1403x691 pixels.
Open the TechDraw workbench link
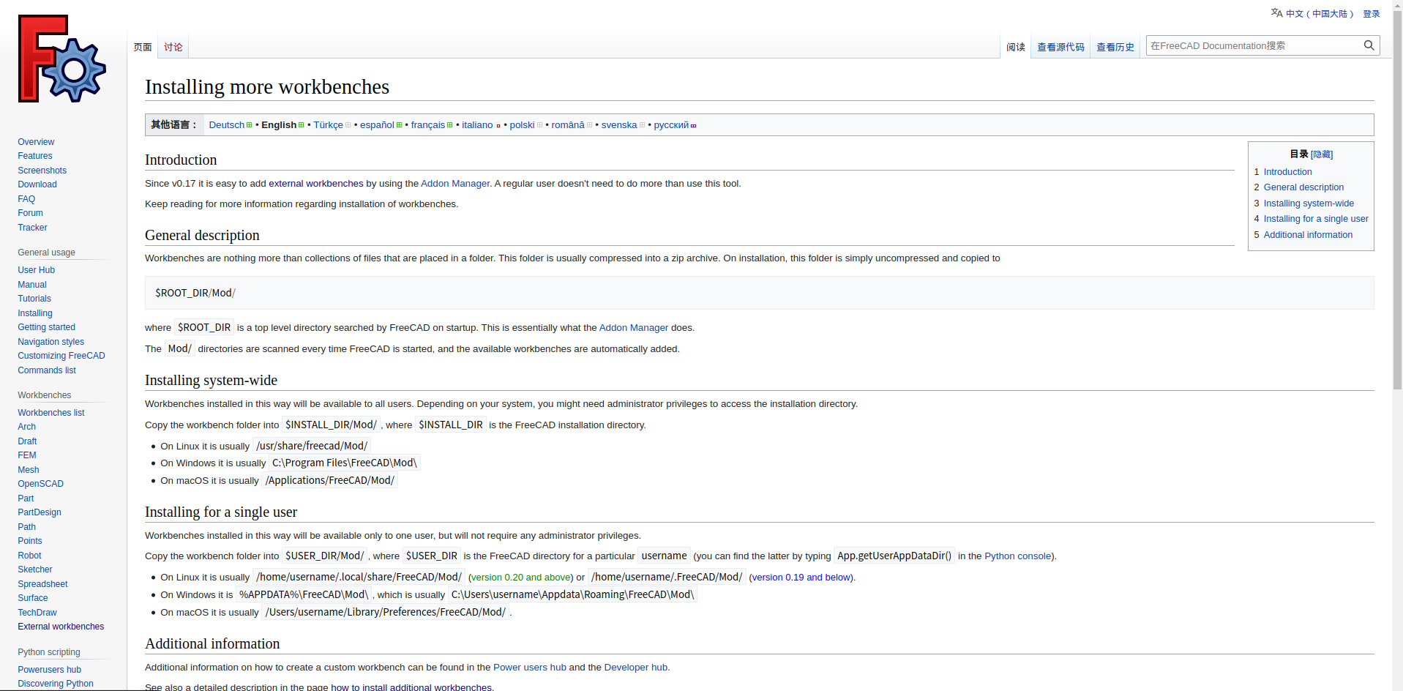(37, 613)
